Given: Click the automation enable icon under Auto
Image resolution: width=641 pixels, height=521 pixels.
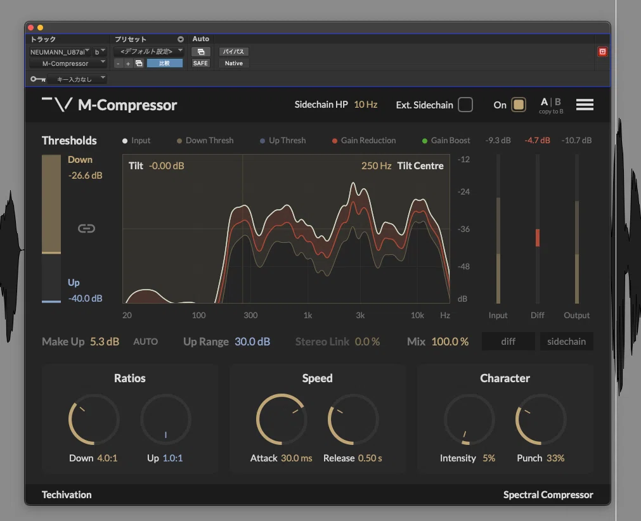Looking at the screenshot, I should [201, 51].
